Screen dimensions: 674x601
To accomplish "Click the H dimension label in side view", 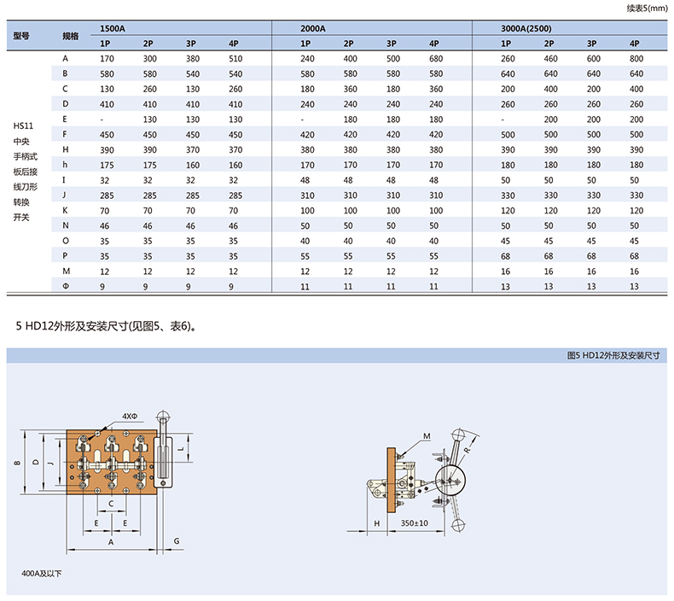I will (x=376, y=522).
